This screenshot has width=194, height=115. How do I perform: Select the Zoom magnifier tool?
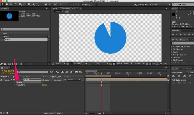tap(11, 4)
